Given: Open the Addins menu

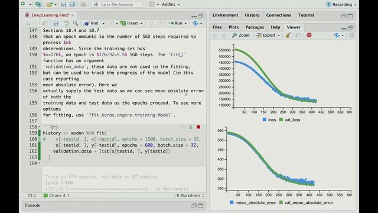Looking at the screenshot, I should (171, 4).
